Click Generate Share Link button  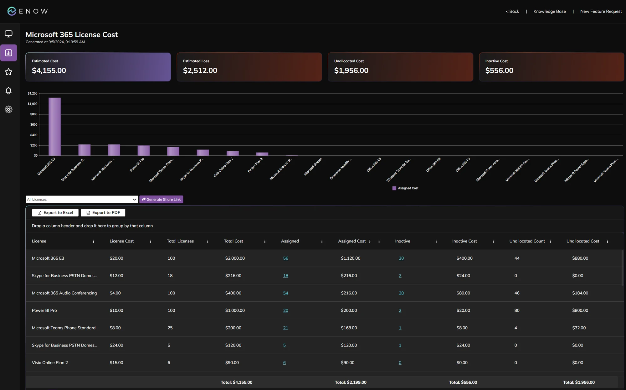tap(161, 199)
